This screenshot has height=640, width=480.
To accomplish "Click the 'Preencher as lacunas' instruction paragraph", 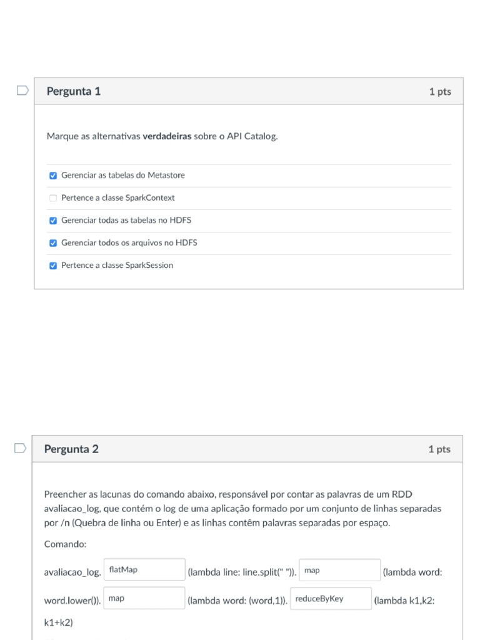I will [242, 508].
